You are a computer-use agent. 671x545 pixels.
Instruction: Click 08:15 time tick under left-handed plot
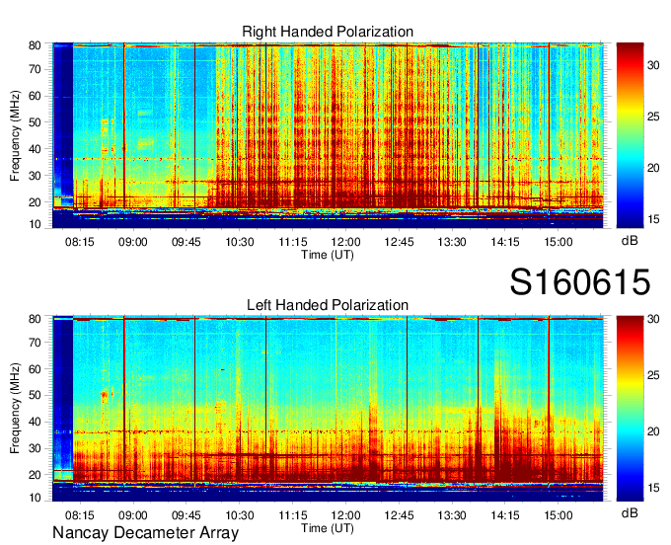pos(80,515)
